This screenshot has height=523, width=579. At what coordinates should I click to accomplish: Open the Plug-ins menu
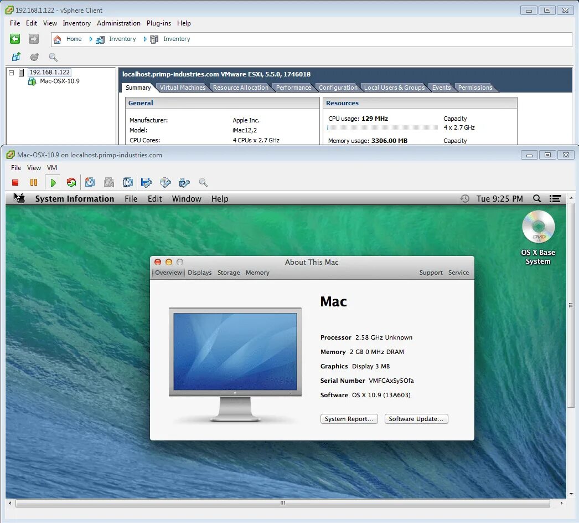[x=159, y=23]
